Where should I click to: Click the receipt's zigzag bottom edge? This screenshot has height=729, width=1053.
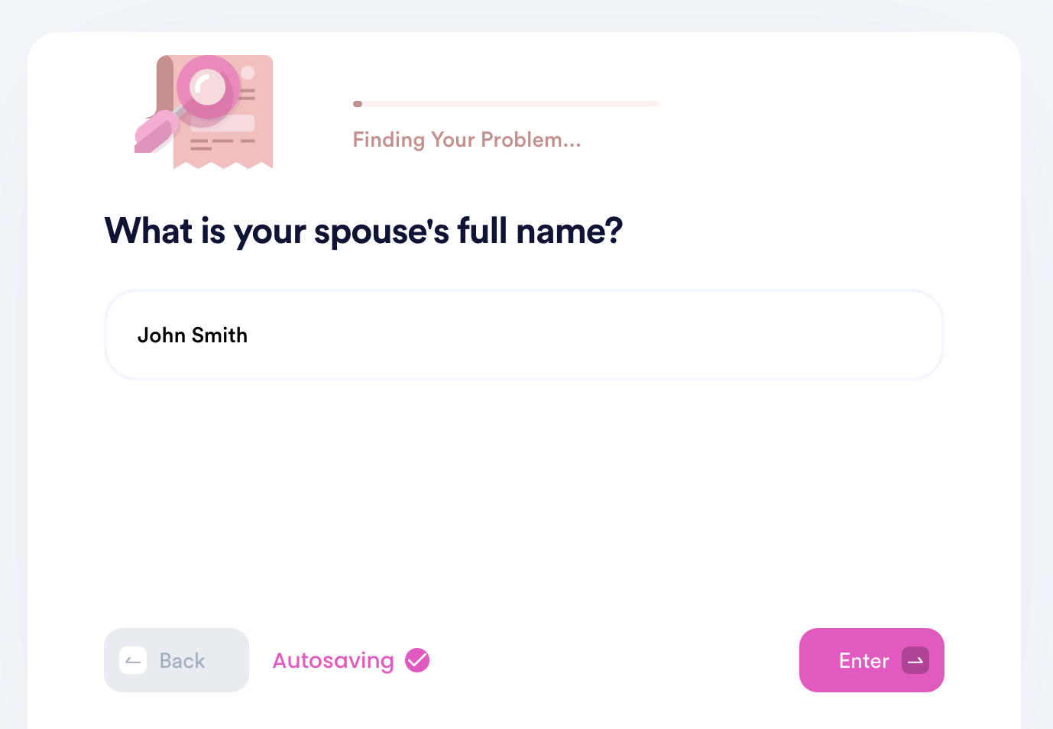click(223, 164)
